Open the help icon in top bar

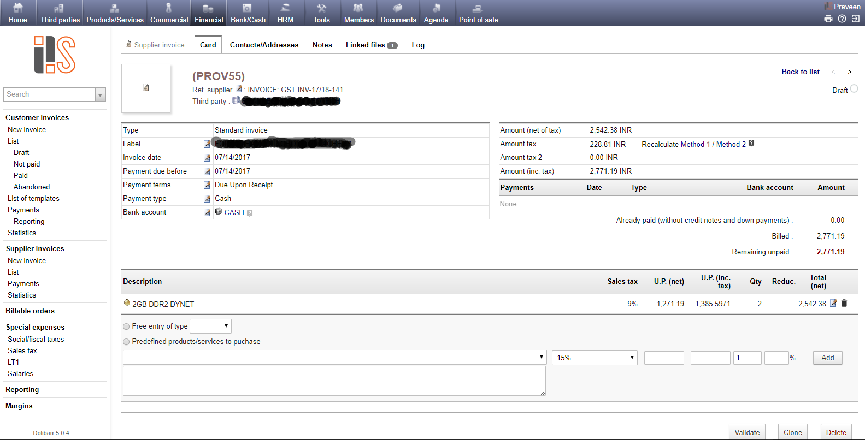[x=842, y=19]
